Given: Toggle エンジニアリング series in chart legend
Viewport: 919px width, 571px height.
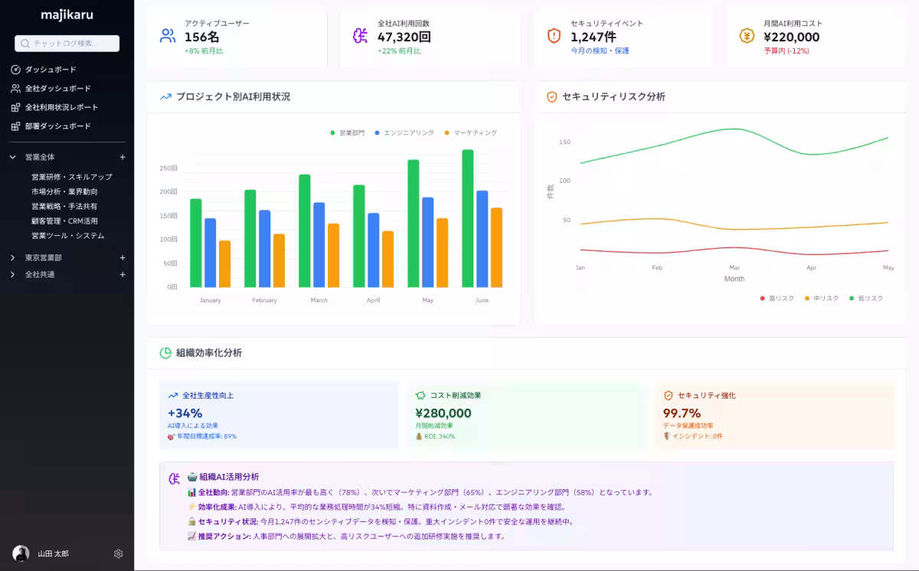Looking at the screenshot, I should [404, 133].
